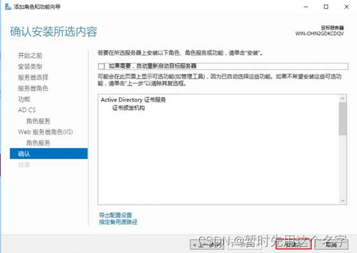Click the 安装 button

pyautogui.click(x=293, y=245)
